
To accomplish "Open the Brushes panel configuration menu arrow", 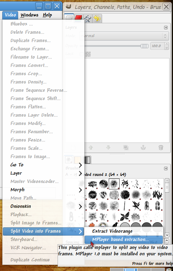I will [166, 168].
